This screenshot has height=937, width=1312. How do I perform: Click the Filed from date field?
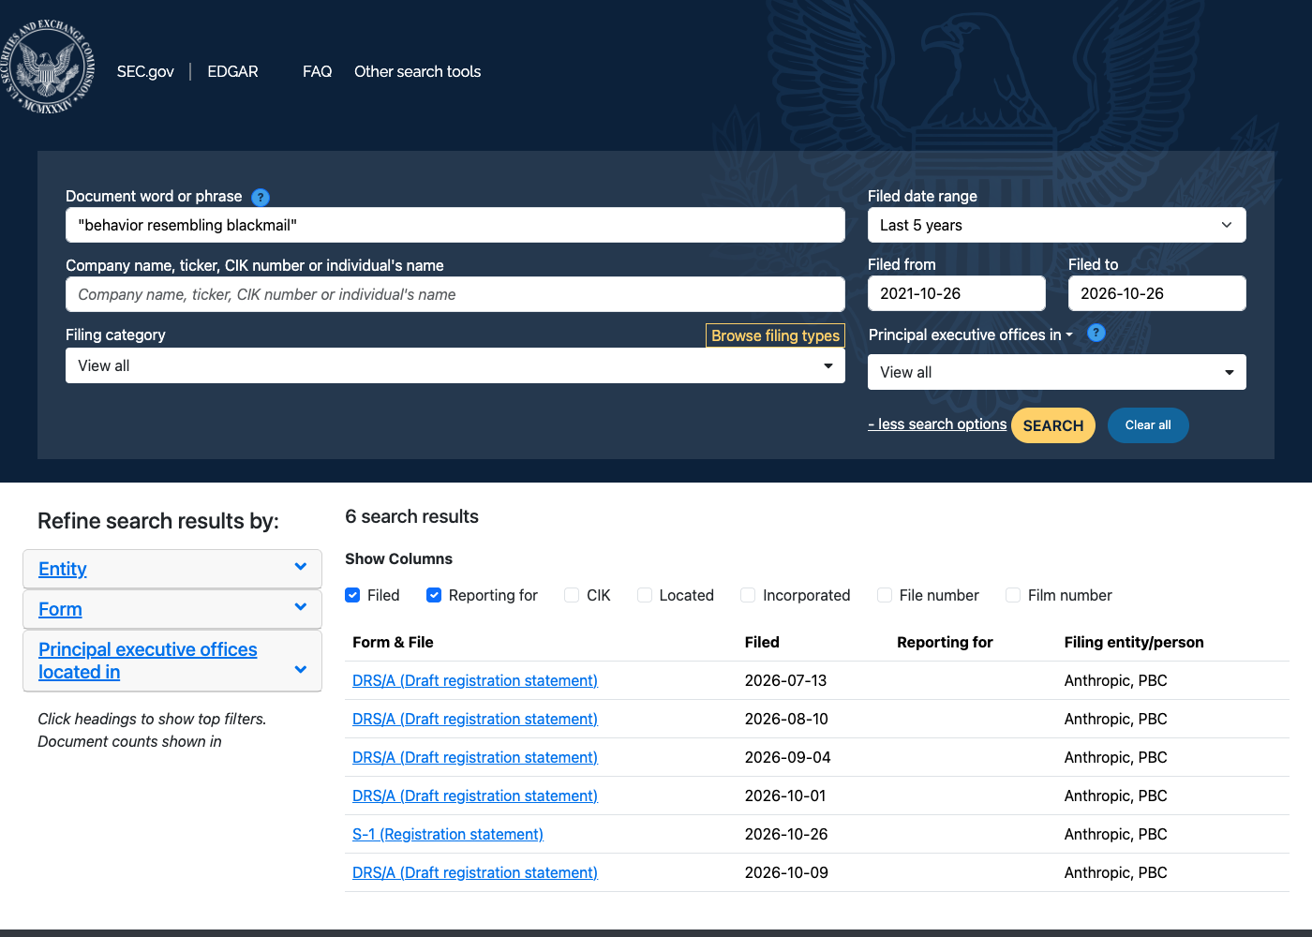pyautogui.click(x=957, y=293)
